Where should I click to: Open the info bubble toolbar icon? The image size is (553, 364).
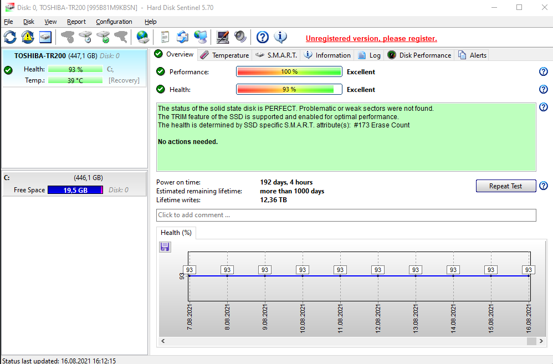[x=280, y=37]
